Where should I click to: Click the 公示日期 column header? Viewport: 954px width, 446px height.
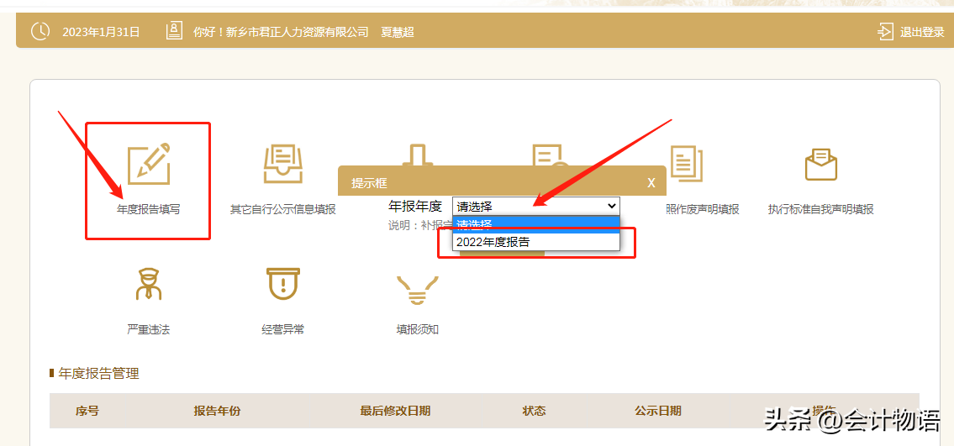657,412
